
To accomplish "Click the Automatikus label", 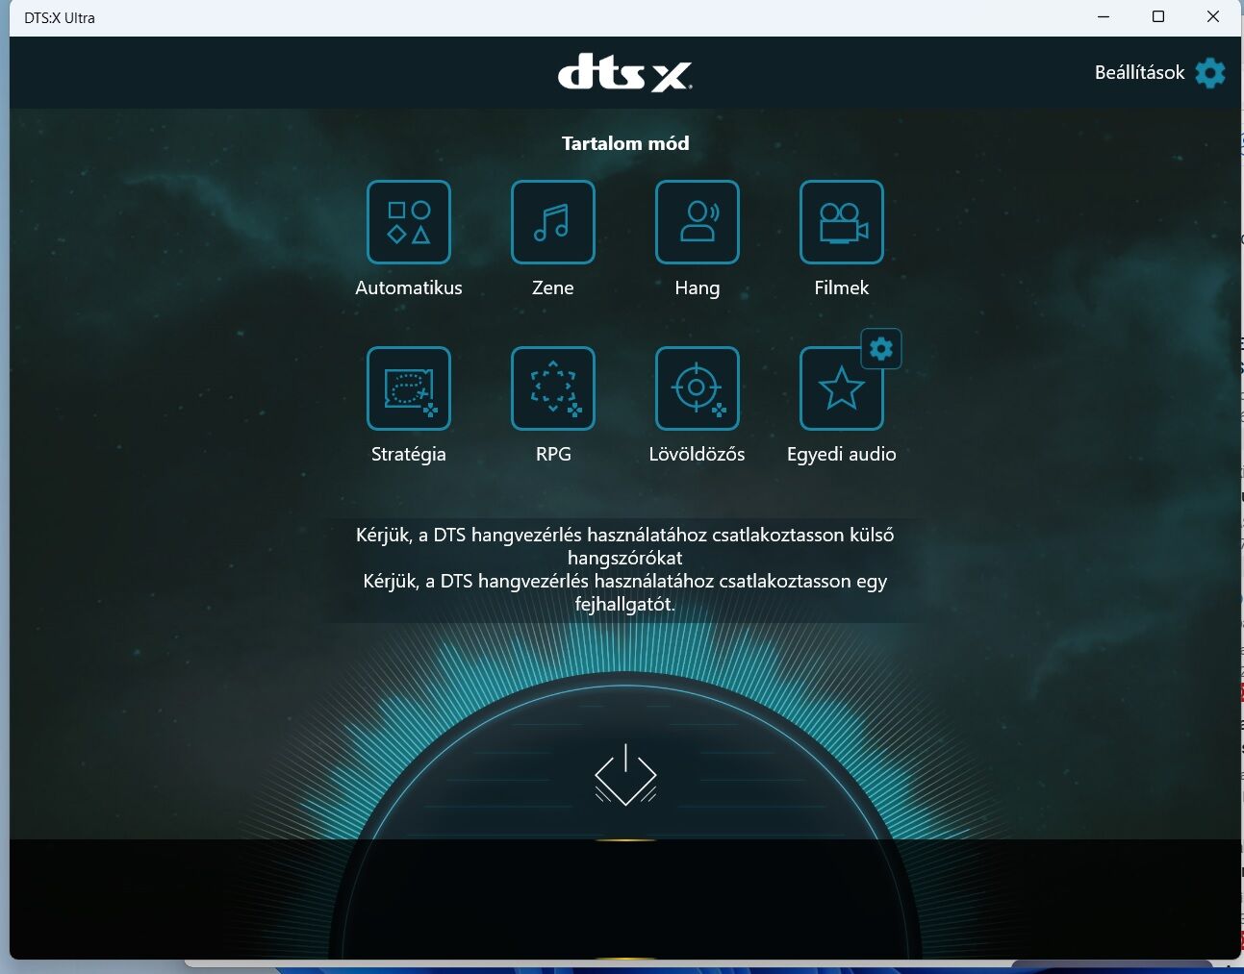I will 409,287.
